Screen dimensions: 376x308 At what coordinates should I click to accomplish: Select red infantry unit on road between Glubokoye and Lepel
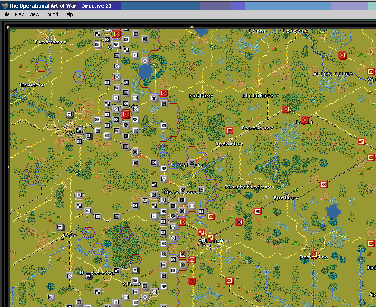click(x=286, y=109)
